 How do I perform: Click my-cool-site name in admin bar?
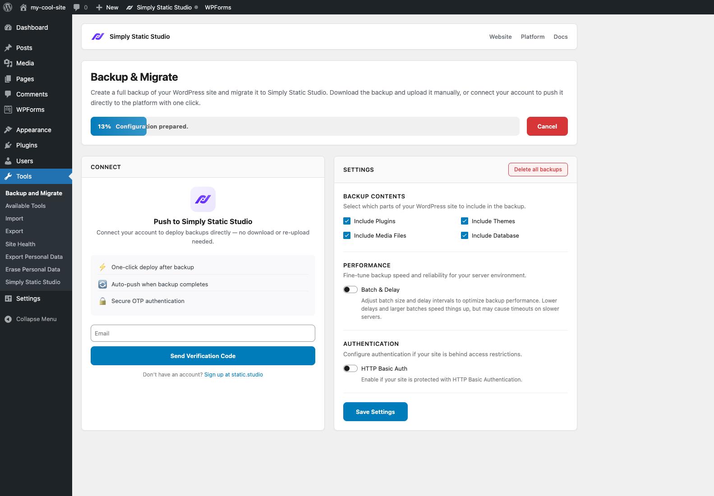(x=48, y=7)
